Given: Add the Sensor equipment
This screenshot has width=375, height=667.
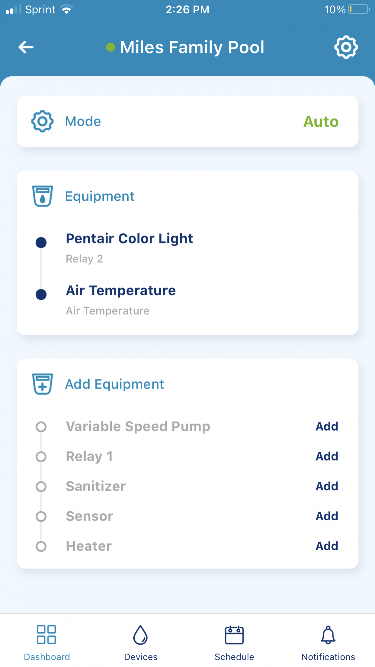Looking at the screenshot, I should tap(327, 516).
